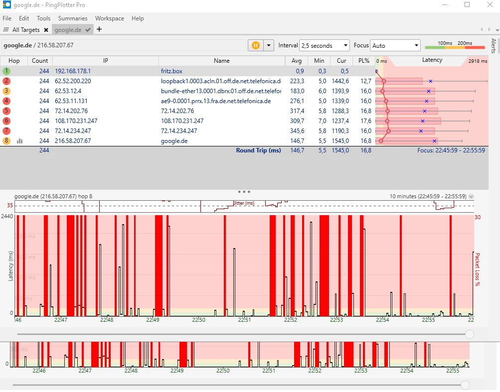Image resolution: width=500 pixels, height=392 pixels.
Task: Click the PingPlotter Pro title bar icon
Action: pos(6,5)
